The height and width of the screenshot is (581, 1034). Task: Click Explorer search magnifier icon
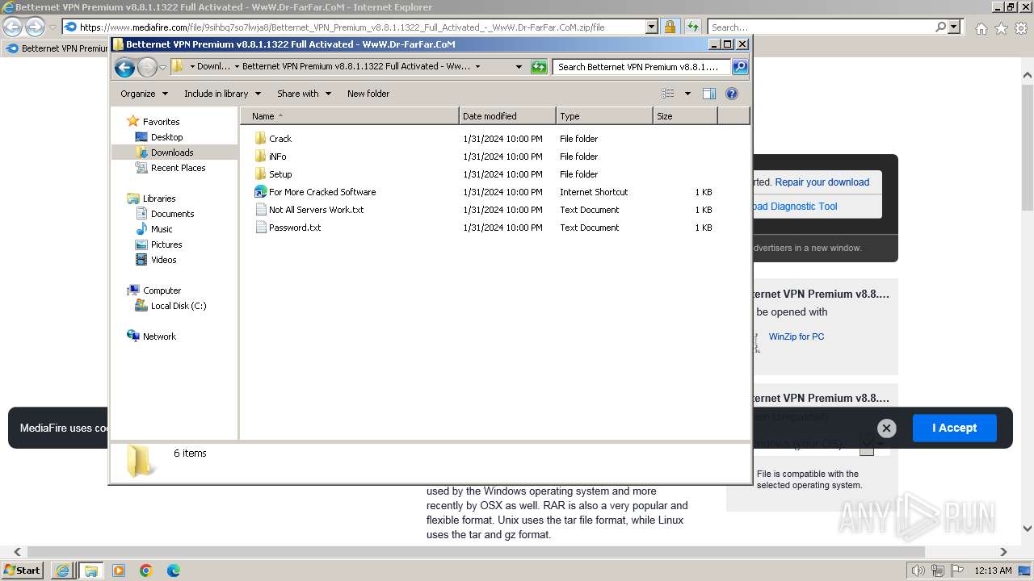(739, 67)
